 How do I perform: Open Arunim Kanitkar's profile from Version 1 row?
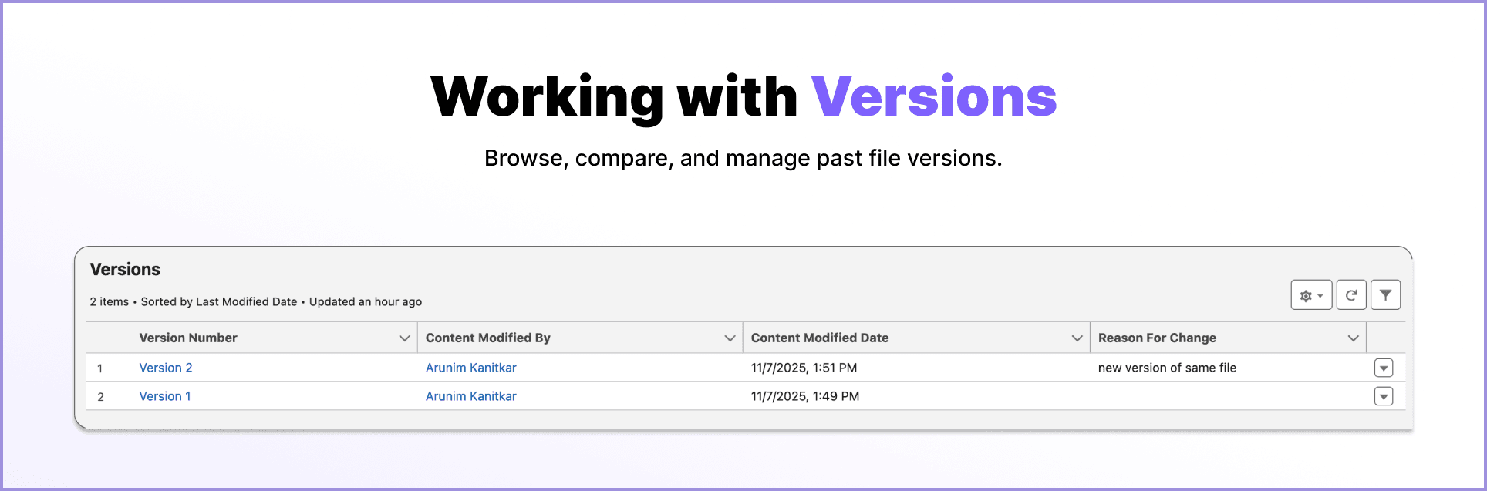pyautogui.click(x=470, y=396)
